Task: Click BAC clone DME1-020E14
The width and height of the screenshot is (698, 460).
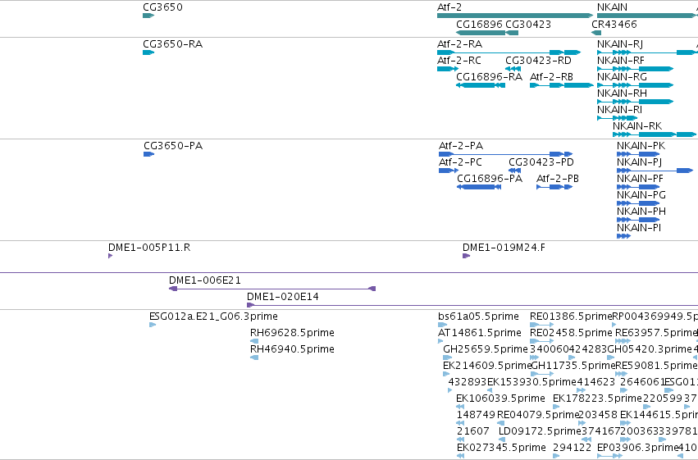Action: (x=472, y=306)
